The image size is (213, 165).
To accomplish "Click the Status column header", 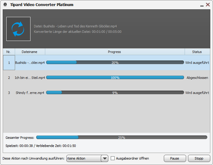I will pyautogui.click(x=197, y=52).
